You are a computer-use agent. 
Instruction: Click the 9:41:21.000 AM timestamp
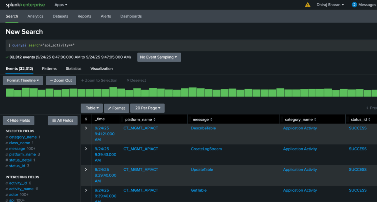click(105, 134)
